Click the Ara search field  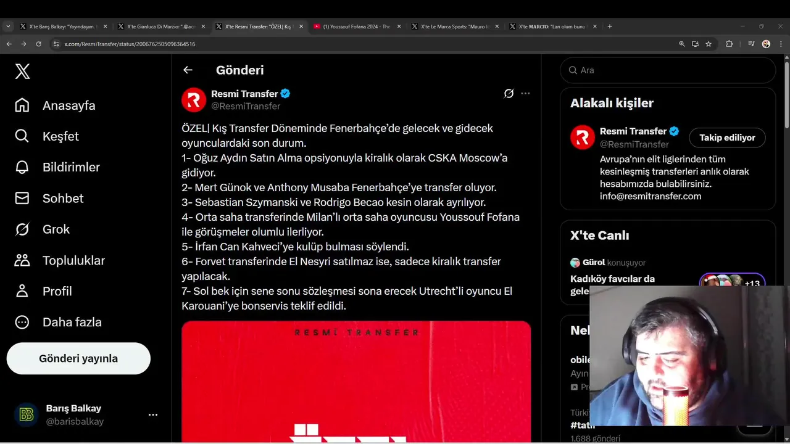(x=668, y=70)
